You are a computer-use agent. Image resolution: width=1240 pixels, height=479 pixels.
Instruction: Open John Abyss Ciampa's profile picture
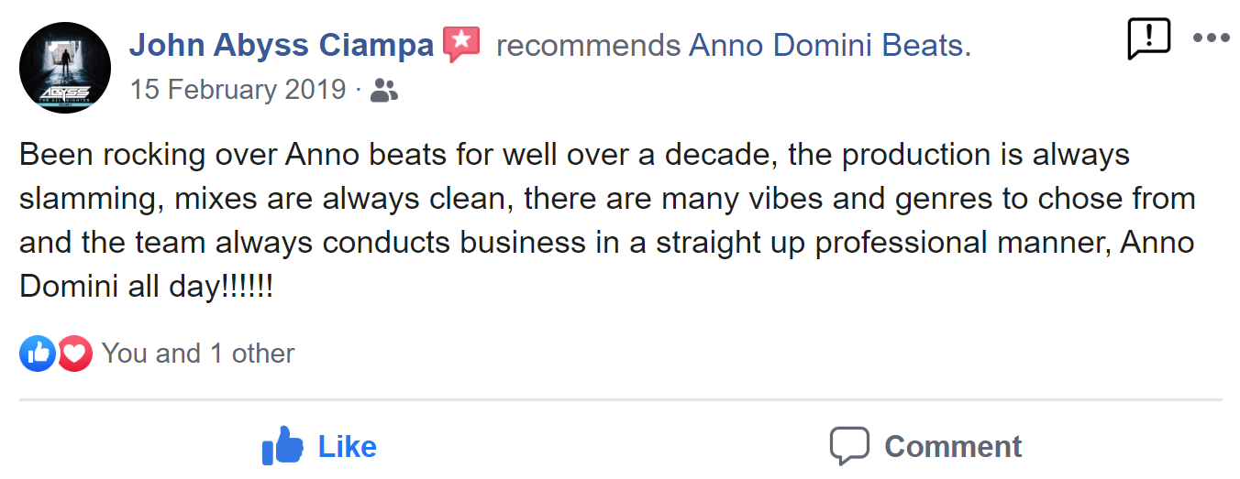[65, 68]
